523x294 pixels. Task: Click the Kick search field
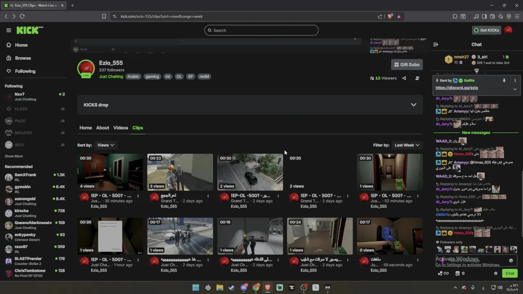pyautogui.click(x=261, y=30)
